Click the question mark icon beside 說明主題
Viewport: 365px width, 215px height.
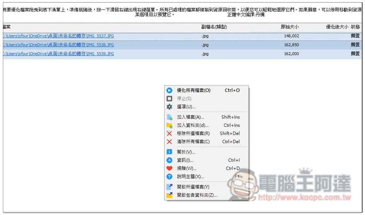pyautogui.click(x=169, y=177)
